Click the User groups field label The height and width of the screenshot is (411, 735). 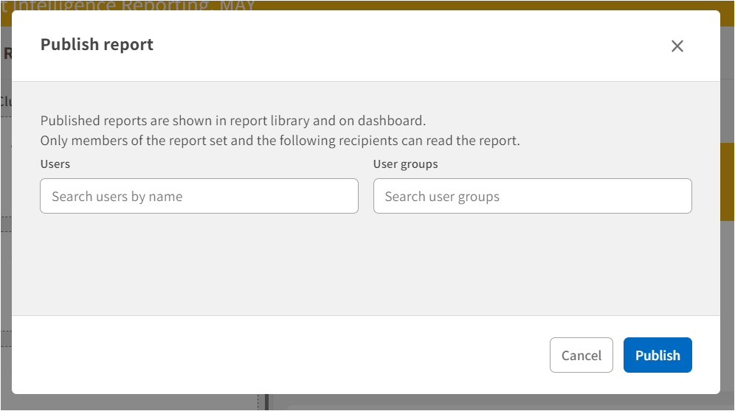(x=405, y=164)
